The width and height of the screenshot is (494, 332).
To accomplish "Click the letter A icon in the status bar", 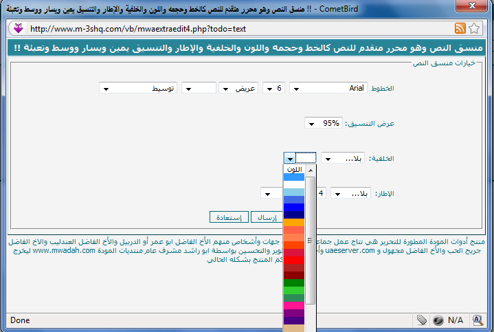I will pos(475,320).
